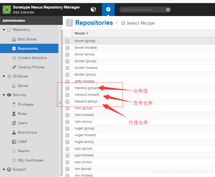215x177 pixels.
Task: Select the pypi (group) recipe
Action: 139,149
